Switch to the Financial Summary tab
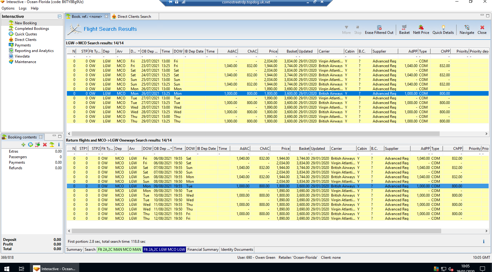 (x=203, y=250)
